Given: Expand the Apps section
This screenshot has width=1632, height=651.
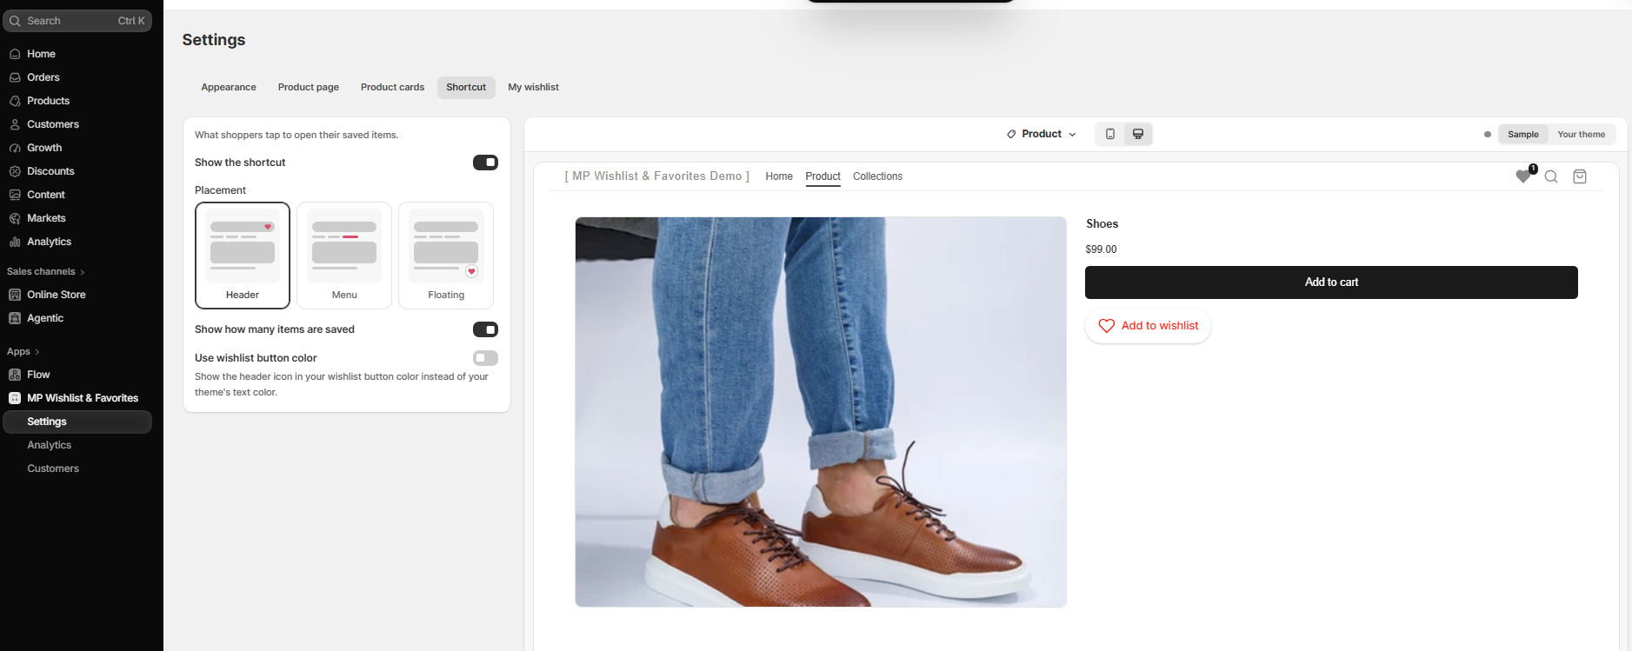Looking at the screenshot, I should point(23,351).
